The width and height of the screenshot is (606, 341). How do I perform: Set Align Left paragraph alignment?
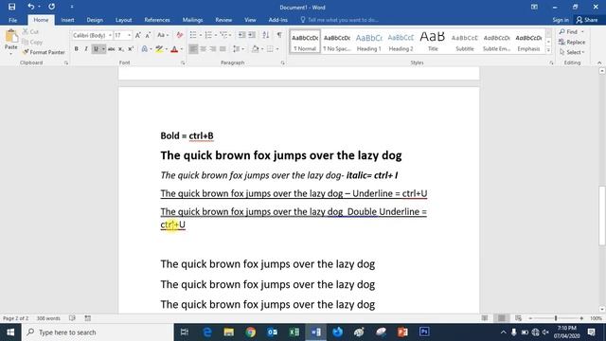(x=193, y=48)
